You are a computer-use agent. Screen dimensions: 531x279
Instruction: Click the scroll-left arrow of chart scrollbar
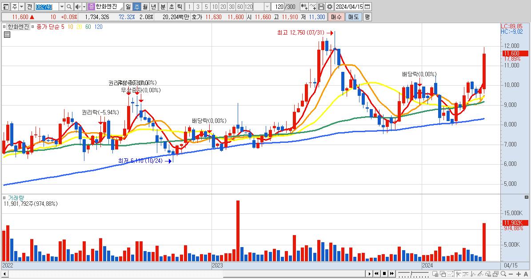(5, 274)
